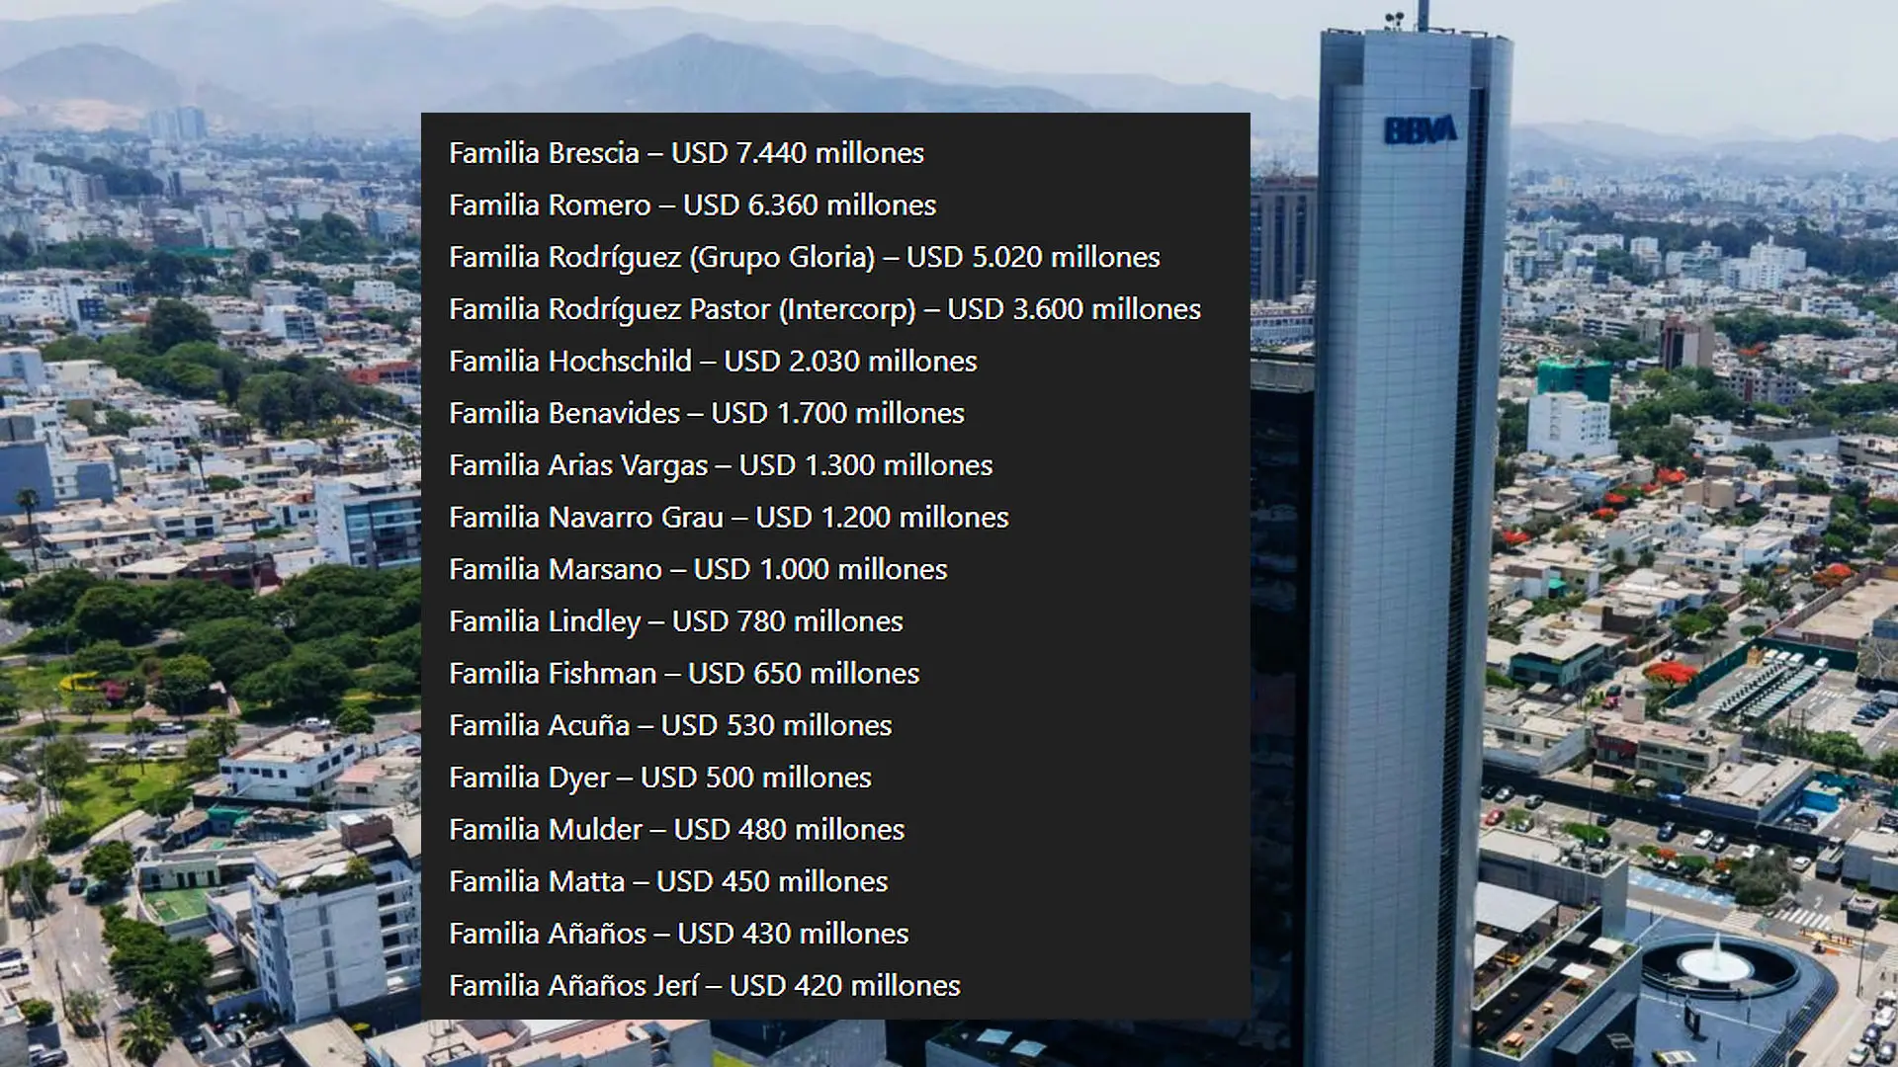This screenshot has width=1898, height=1067.
Task: Select the Familia Romero entry
Action: click(692, 205)
